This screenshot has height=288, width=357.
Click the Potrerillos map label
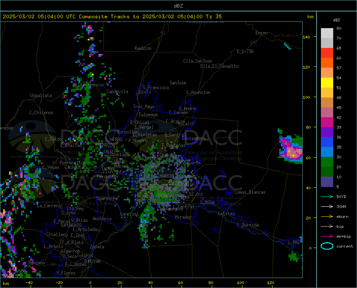pyautogui.click(x=73, y=163)
